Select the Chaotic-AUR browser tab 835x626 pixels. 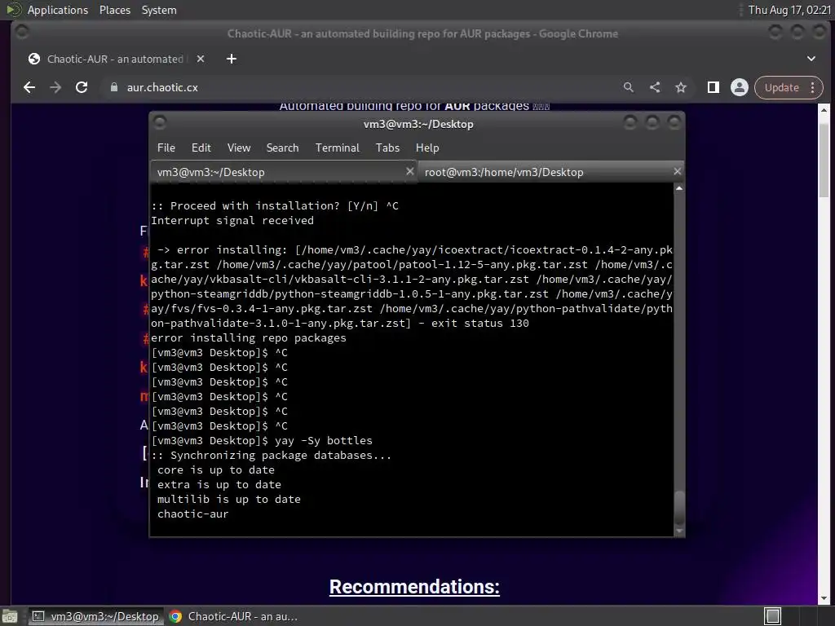tap(116, 59)
